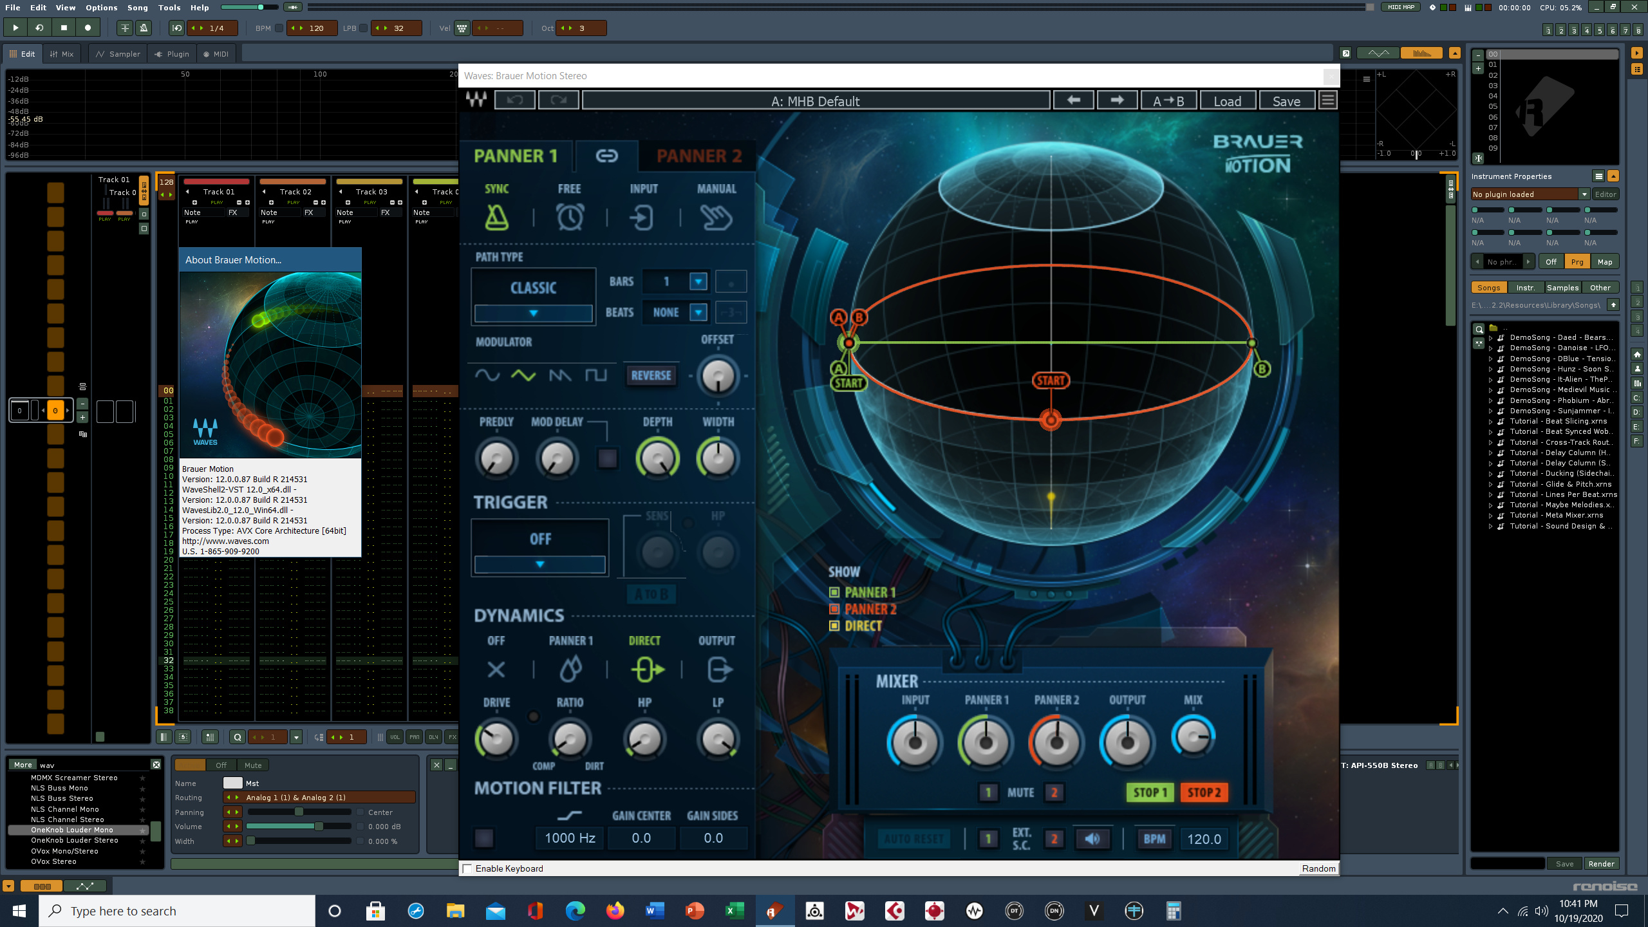1648x927 pixels.
Task: Enable the Enable Keyboard checkbox
Action: click(467, 868)
